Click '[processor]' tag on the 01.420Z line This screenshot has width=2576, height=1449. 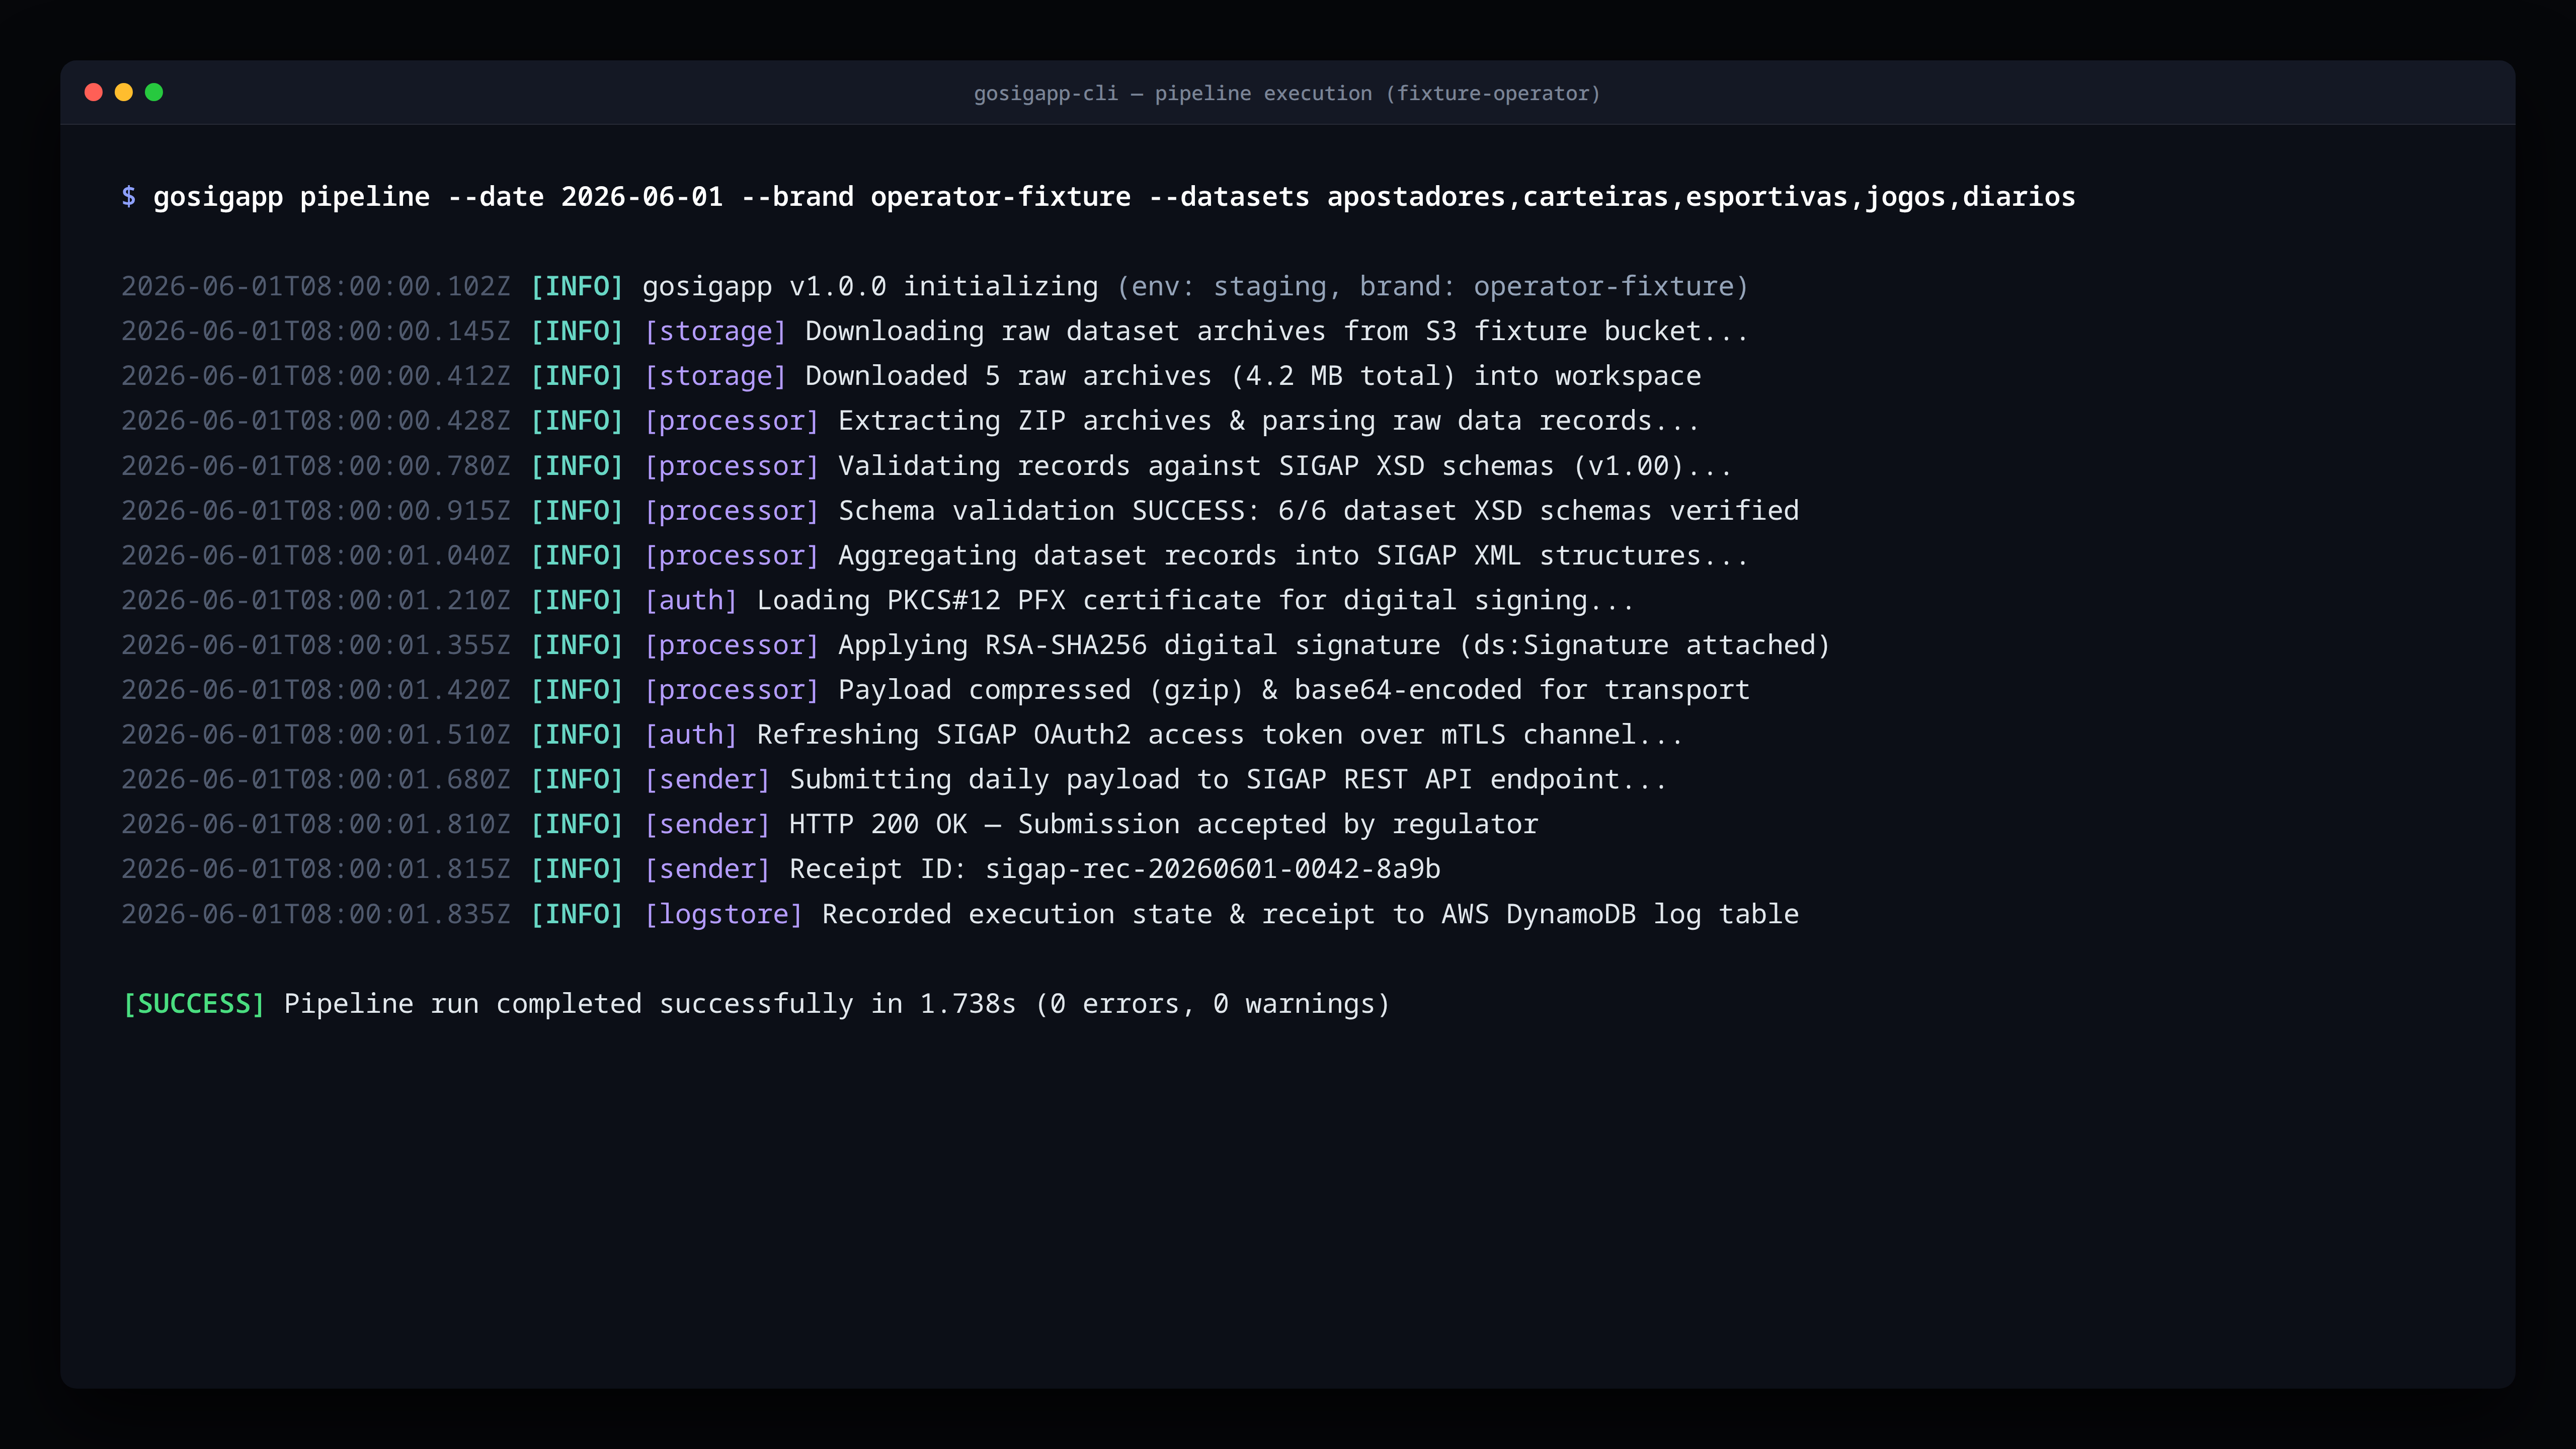click(x=732, y=690)
